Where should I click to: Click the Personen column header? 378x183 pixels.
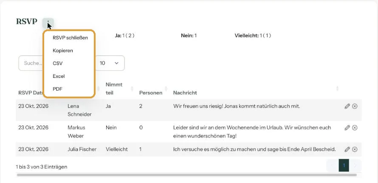point(151,93)
